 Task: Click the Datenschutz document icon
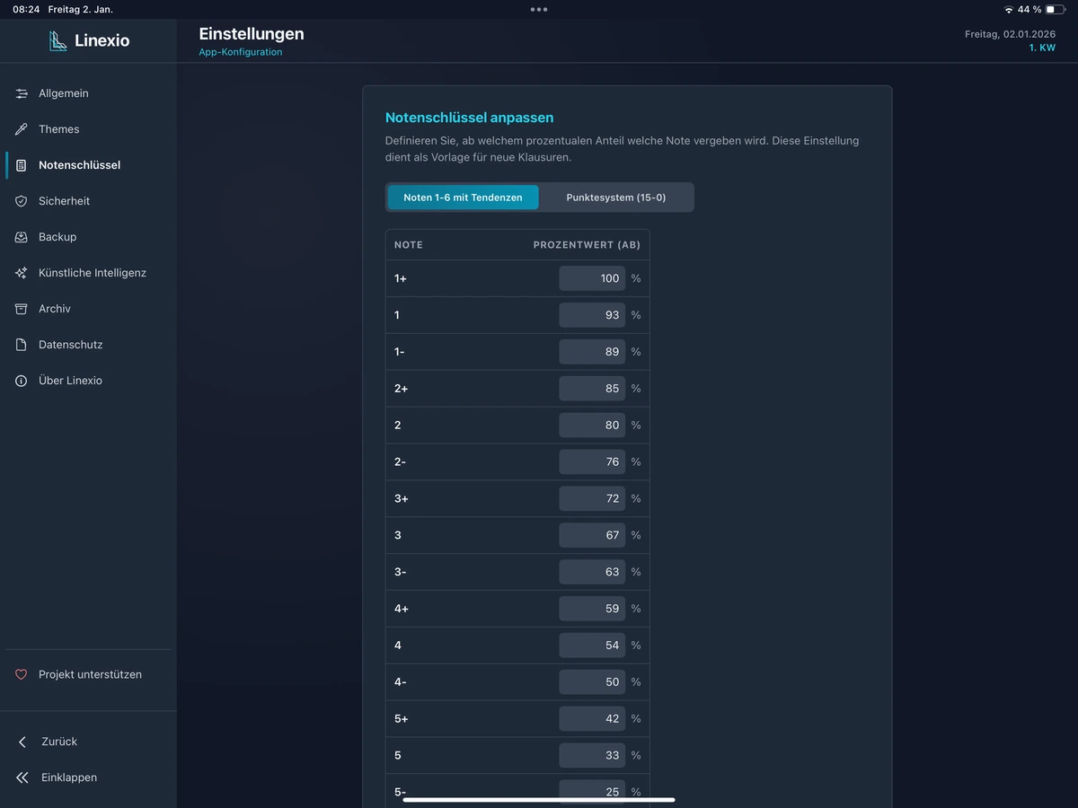tap(22, 345)
